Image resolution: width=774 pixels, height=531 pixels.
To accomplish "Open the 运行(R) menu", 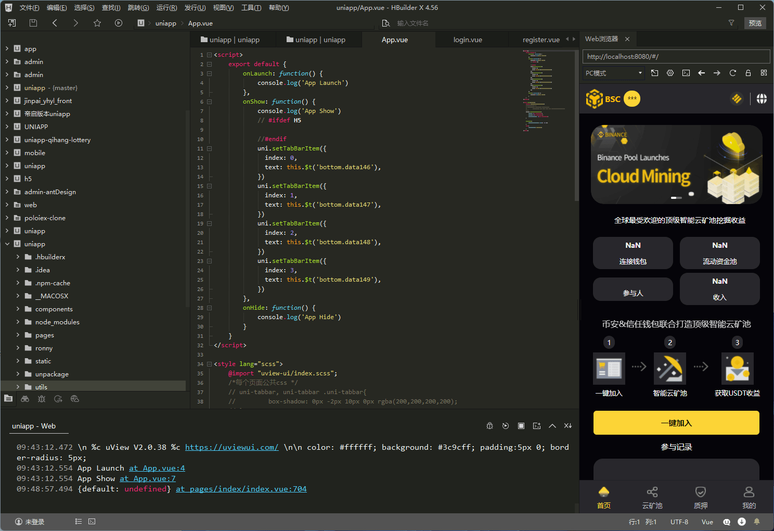I will (166, 8).
